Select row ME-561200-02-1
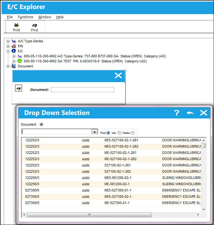The width and height of the screenshot is (214, 225). coord(111,184)
